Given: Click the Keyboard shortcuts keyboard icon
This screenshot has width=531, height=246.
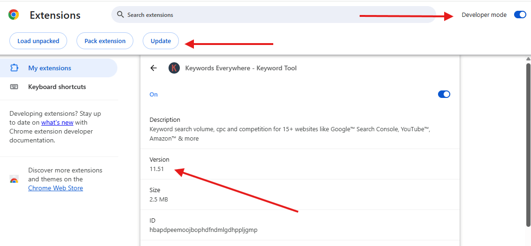Looking at the screenshot, I should point(14,87).
